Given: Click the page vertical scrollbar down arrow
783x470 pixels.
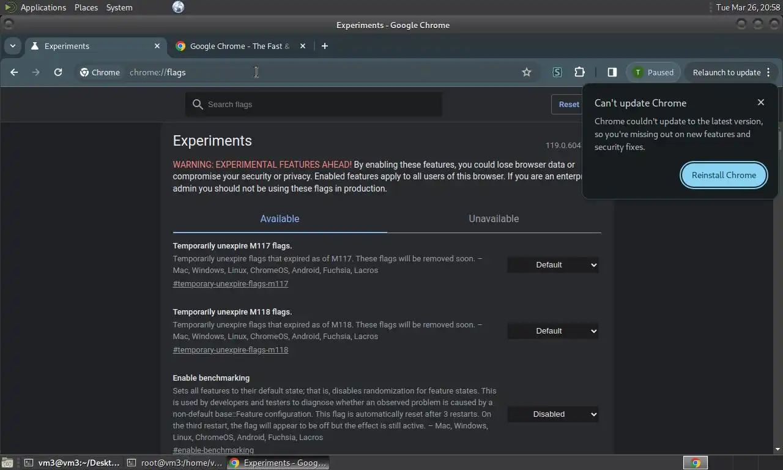Looking at the screenshot, I should click(x=779, y=450).
